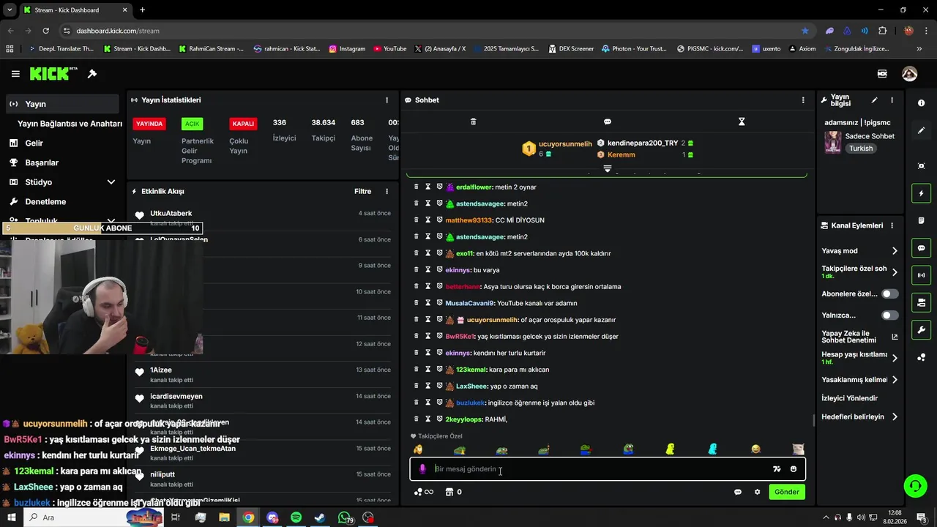
Task: Click the browser address bar
Action: [x=436, y=31]
